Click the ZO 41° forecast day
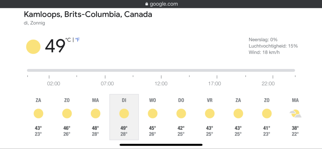 pos(267,117)
